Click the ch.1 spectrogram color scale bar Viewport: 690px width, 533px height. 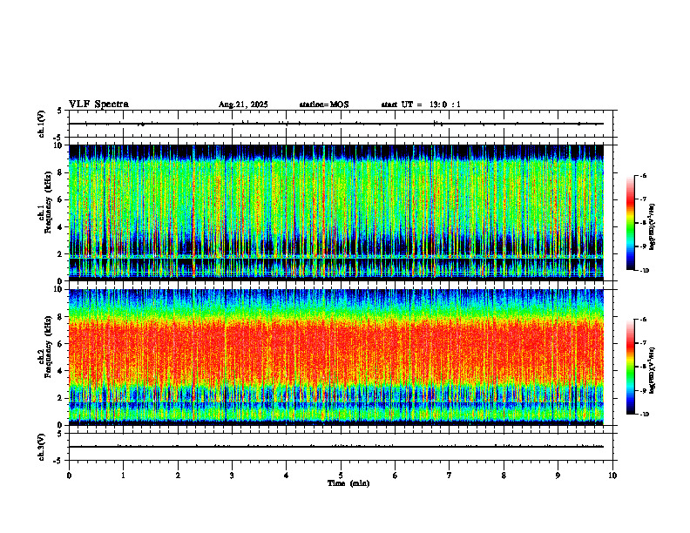coord(630,223)
